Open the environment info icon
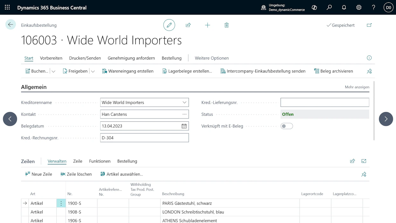The height and width of the screenshot is (223, 396). (x=263, y=8)
